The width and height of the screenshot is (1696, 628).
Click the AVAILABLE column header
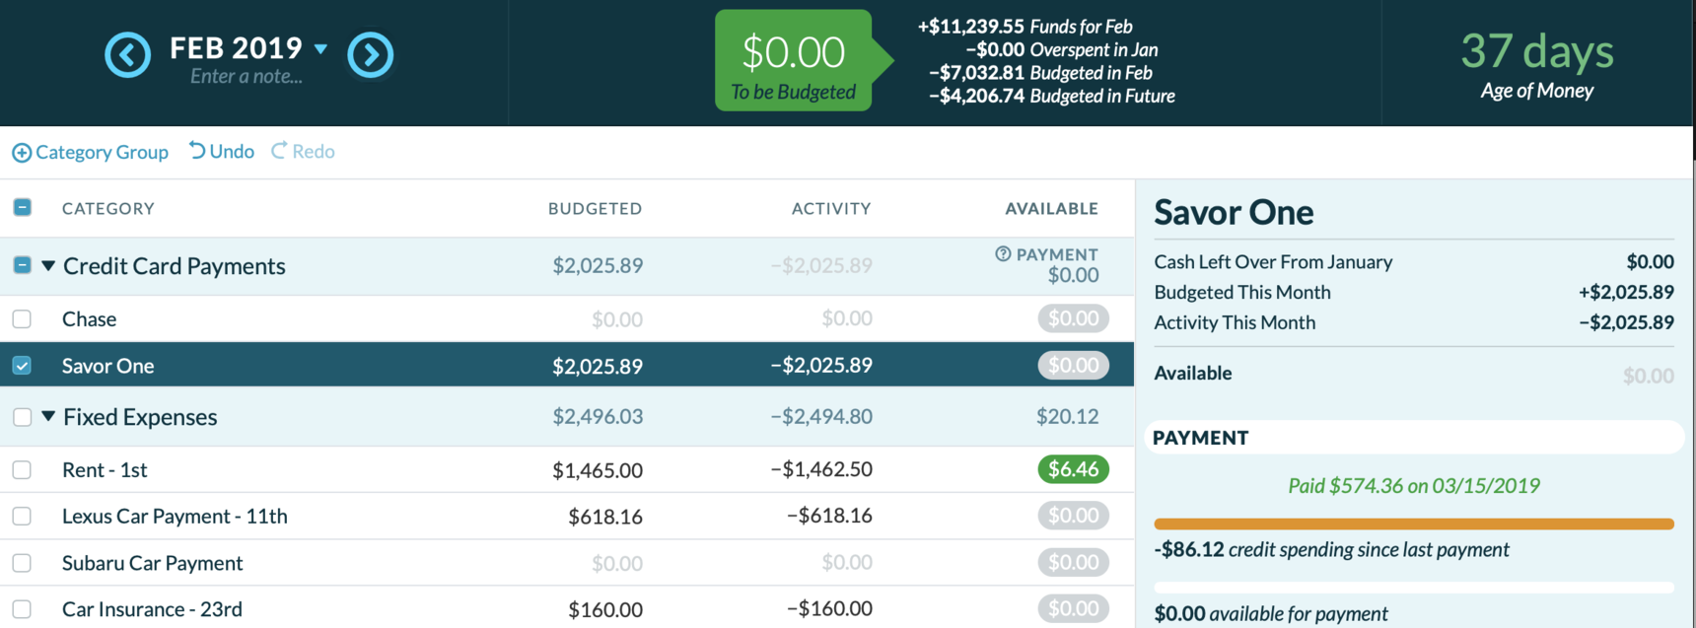1051,208
